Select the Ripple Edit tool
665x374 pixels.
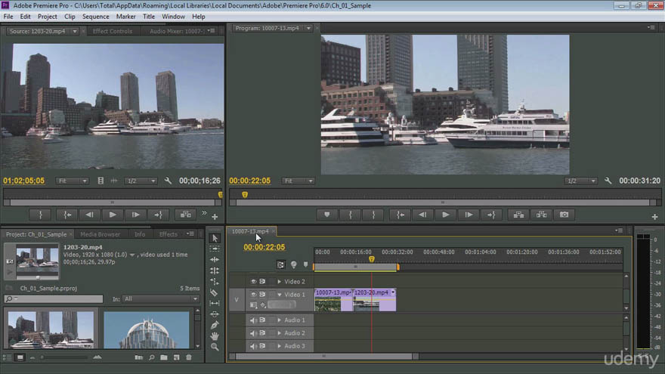tap(215, 259)
